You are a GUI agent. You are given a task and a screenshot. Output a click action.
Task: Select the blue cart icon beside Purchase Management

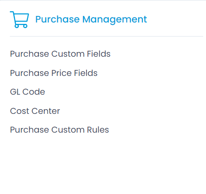pyautogui.click(x=20, y=20)
